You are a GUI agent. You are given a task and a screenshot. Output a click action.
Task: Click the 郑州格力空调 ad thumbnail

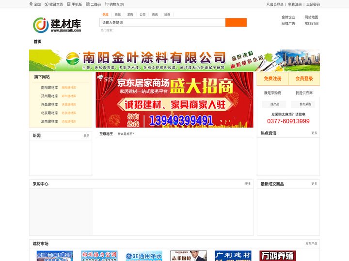[x=99, y=256]
